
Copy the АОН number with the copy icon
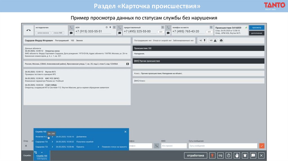tap(114, 27)
